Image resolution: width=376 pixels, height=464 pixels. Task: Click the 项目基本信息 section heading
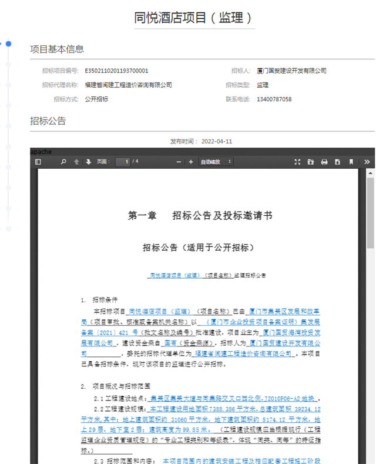pyautogui.click(x=57, y=49)
